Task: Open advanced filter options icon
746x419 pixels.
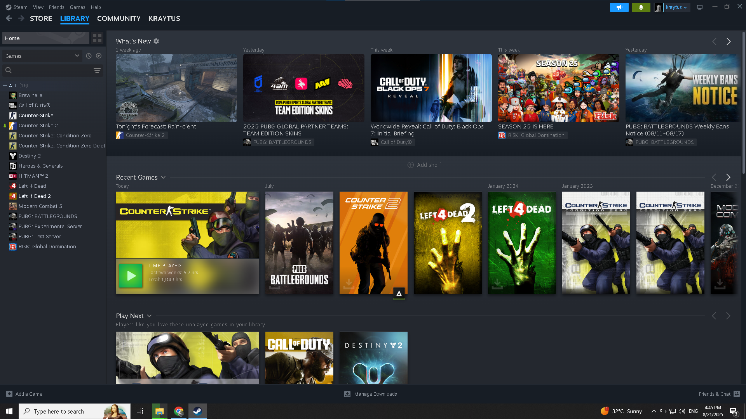Action: tap(97, 70)
